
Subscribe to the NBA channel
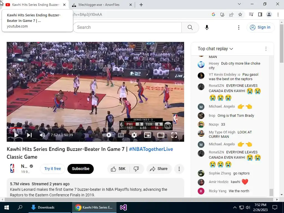coord(80,169)
